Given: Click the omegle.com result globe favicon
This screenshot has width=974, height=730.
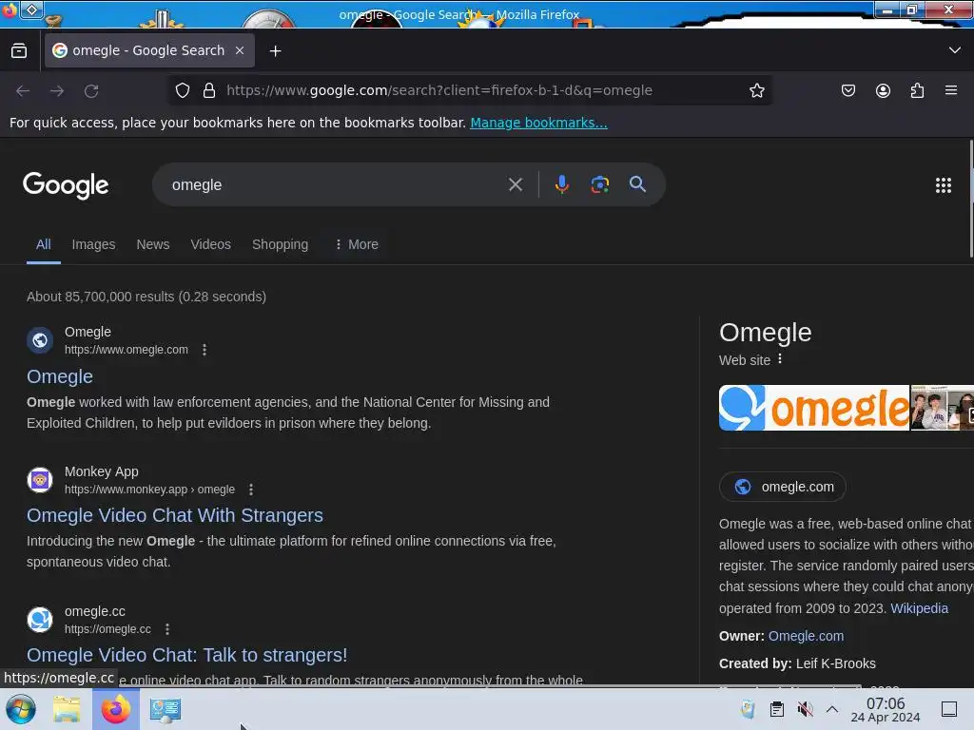Looking at the screenshot, I should click(x=40, y=340).
